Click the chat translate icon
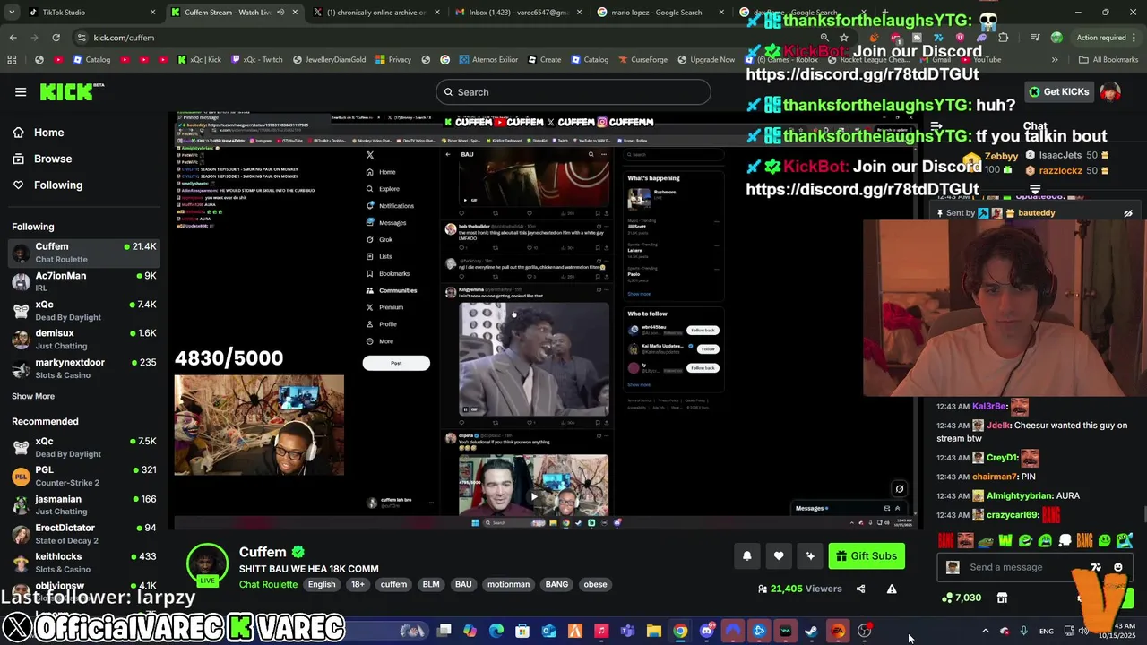The image size is (1147, 645). [x=1095, y=567]
